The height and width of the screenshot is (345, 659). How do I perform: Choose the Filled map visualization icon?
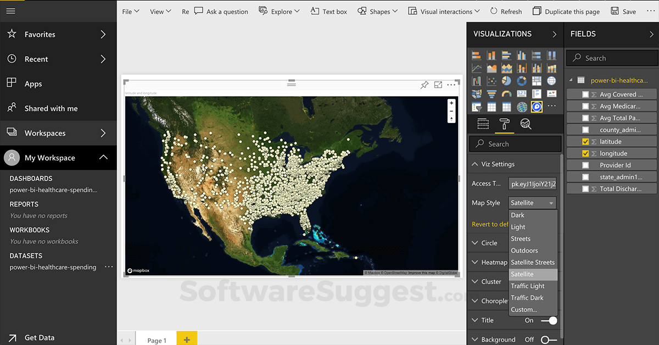(x=477, y=94)
